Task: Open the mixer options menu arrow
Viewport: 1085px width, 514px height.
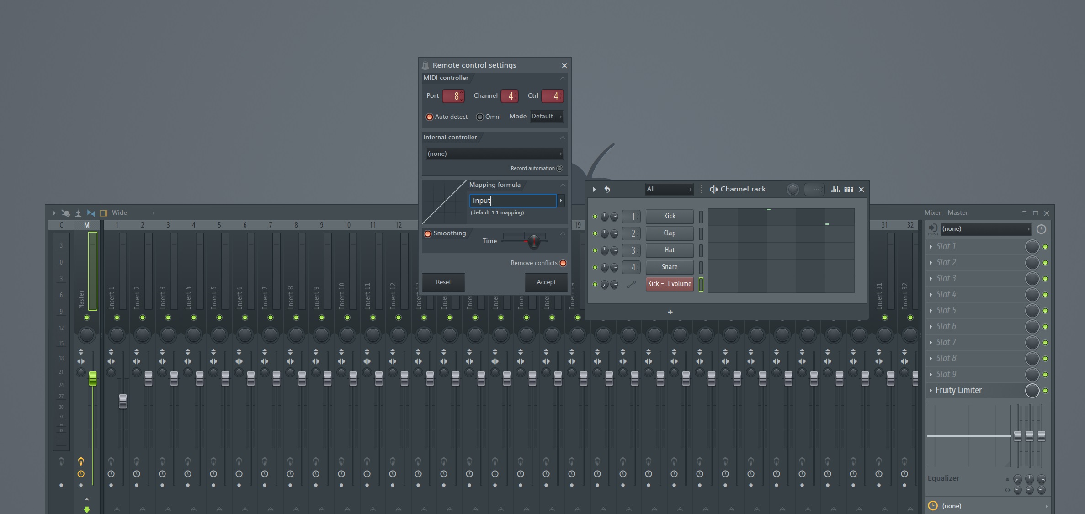Action: [x=53, y=213]
